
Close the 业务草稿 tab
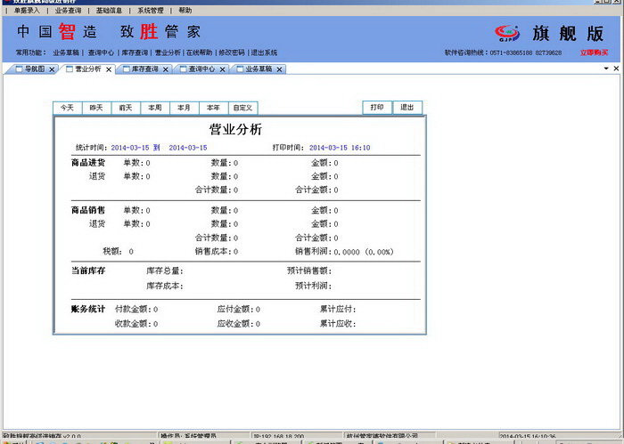pyautogui.click(x=279, y=69)
